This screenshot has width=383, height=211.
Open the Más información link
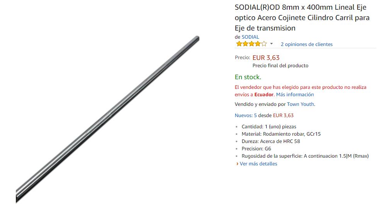295,95
